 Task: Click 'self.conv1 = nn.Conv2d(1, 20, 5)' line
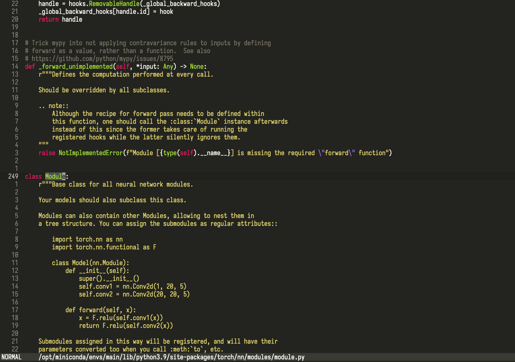132,286
